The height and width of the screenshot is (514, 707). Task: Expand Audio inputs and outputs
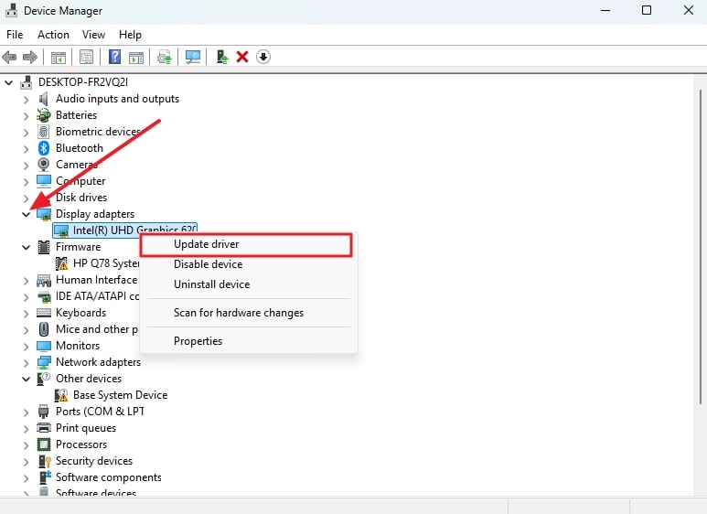coord(27,99)
